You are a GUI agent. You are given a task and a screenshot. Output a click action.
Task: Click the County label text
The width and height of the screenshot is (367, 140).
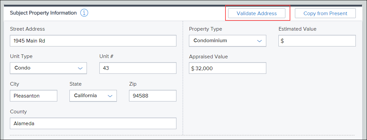(x=18, y=112)
